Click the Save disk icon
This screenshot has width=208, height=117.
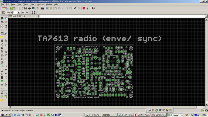point(25,8)
